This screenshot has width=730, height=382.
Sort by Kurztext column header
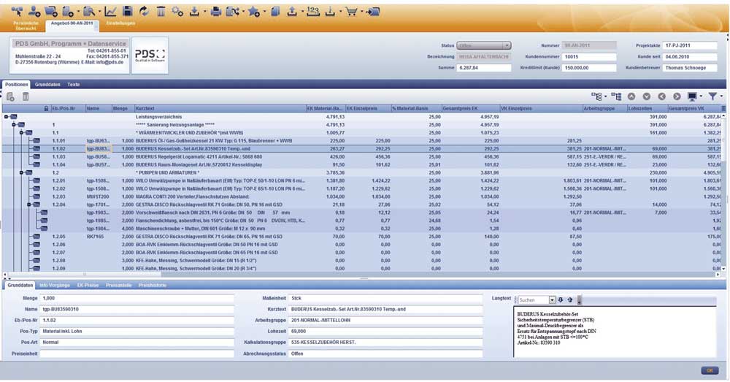pos(220,109)
